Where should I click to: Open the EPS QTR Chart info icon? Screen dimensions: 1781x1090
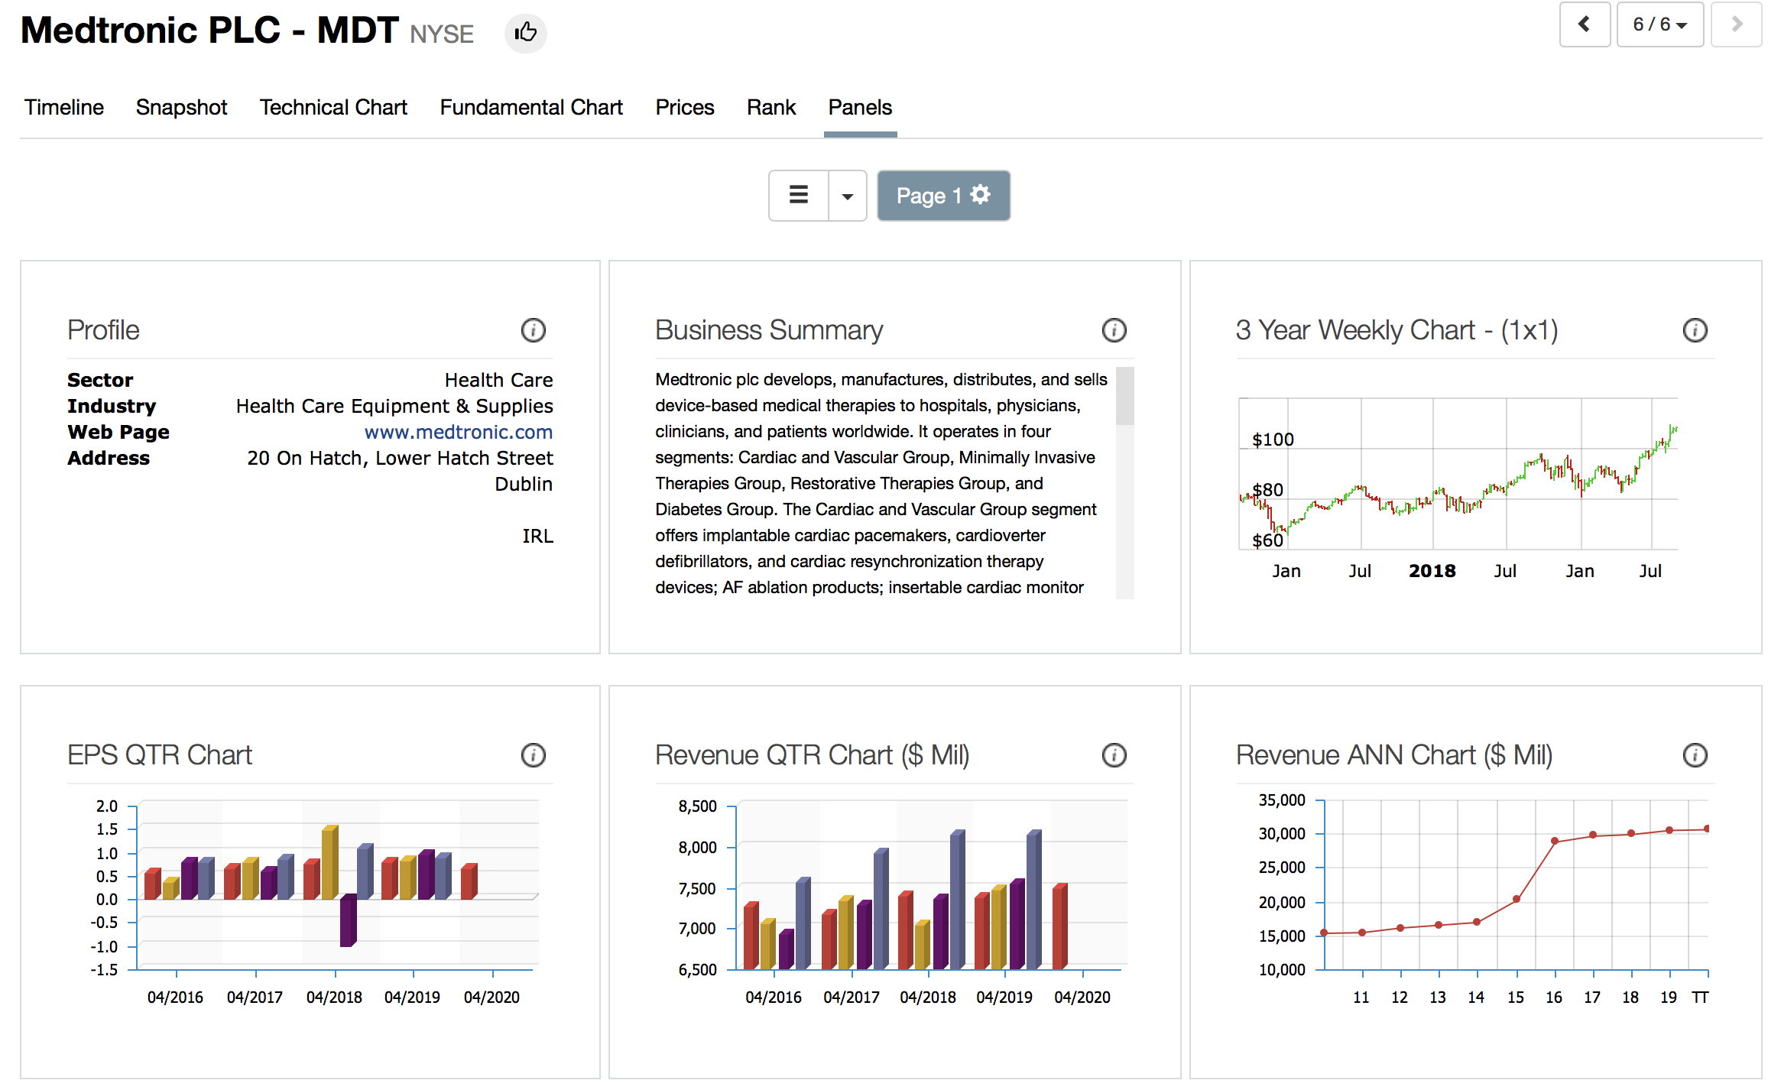533,755
